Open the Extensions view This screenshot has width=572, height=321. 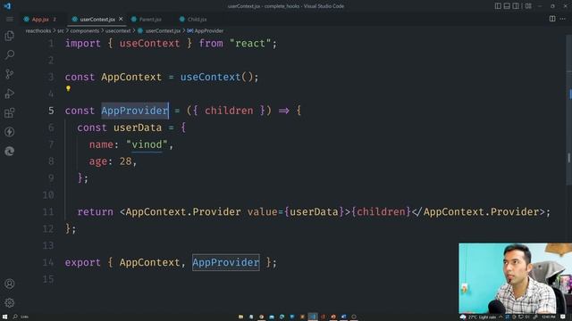(10, 113)
